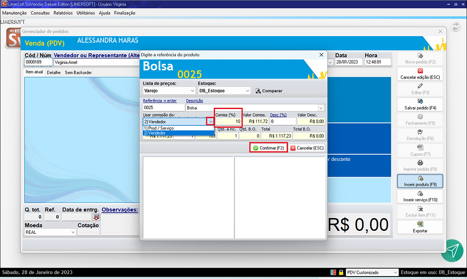Switch to the Item atual tab
Image resolution: width=467 pixels, height=279 pixels.
34,72
